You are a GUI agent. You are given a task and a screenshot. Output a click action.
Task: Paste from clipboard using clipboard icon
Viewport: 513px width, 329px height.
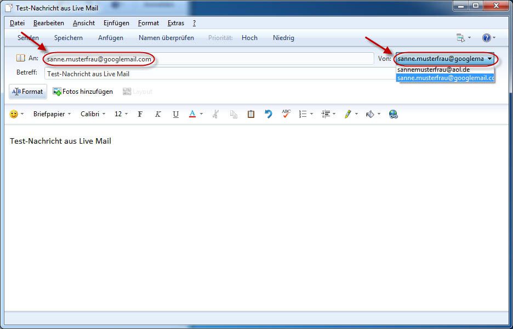coord(251,114)
